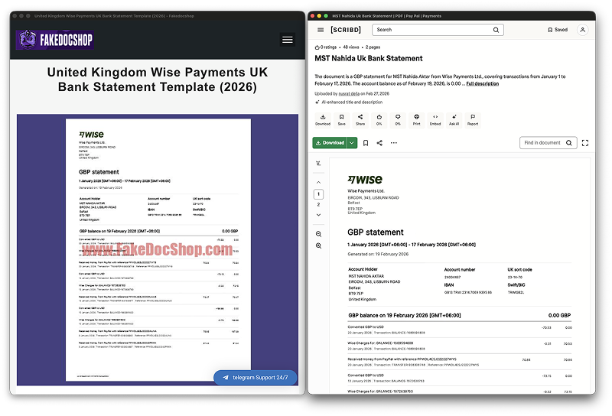Click the statement preview thumbnail on Fakedocshop

click(x=158, y=250)
